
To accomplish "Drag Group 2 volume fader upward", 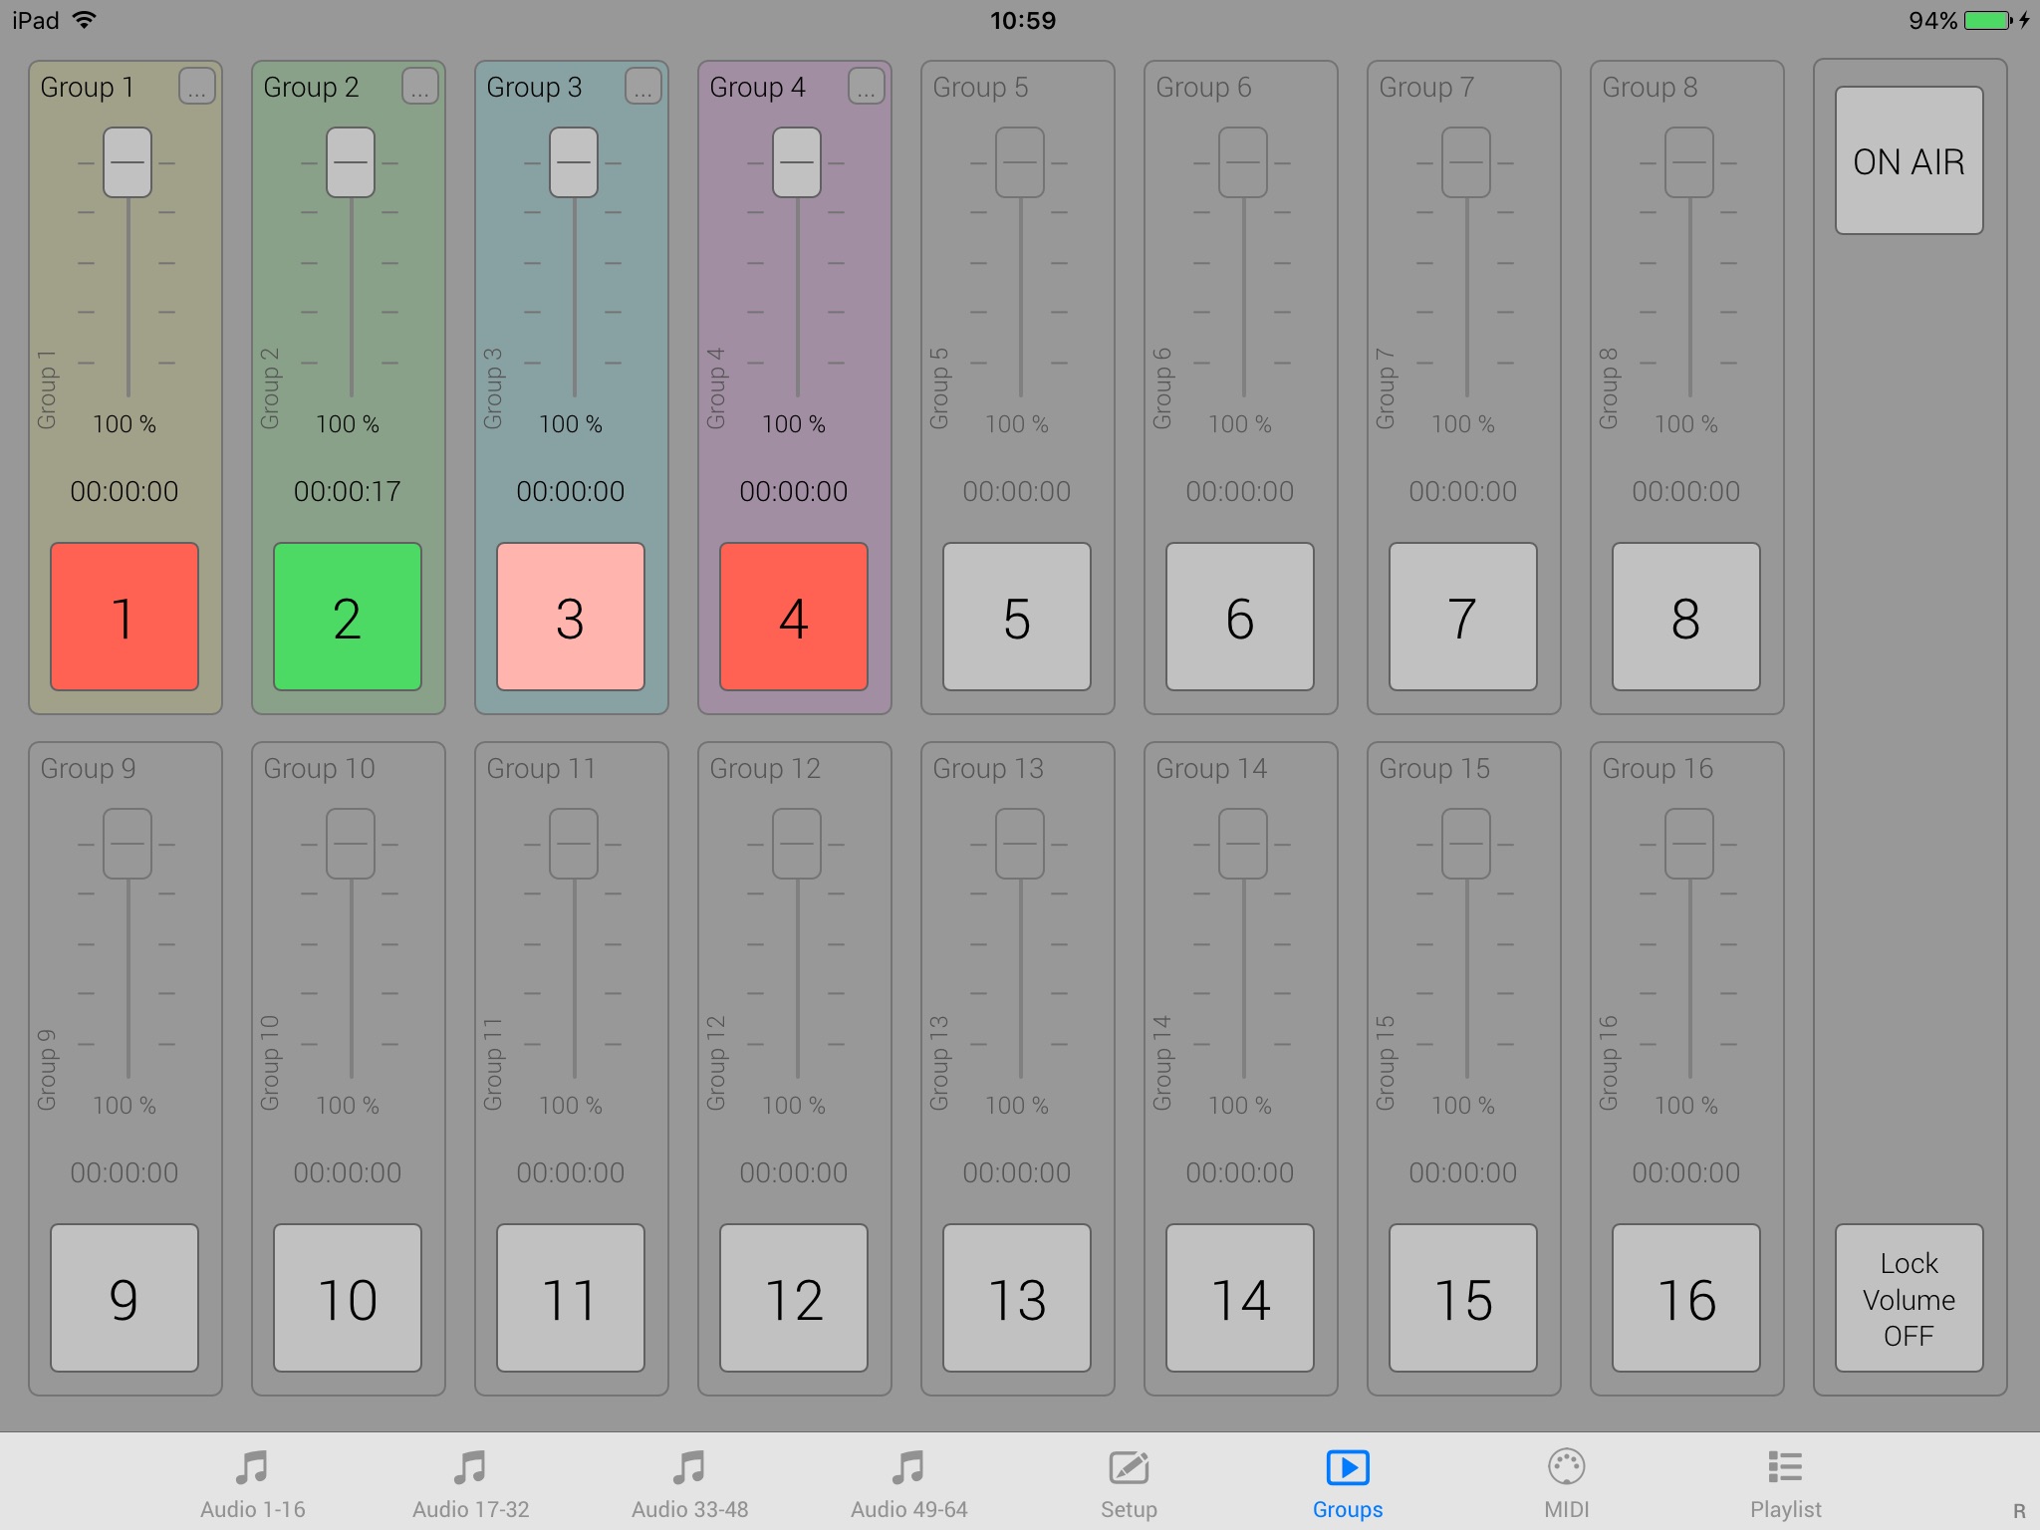I will (349, 164).
